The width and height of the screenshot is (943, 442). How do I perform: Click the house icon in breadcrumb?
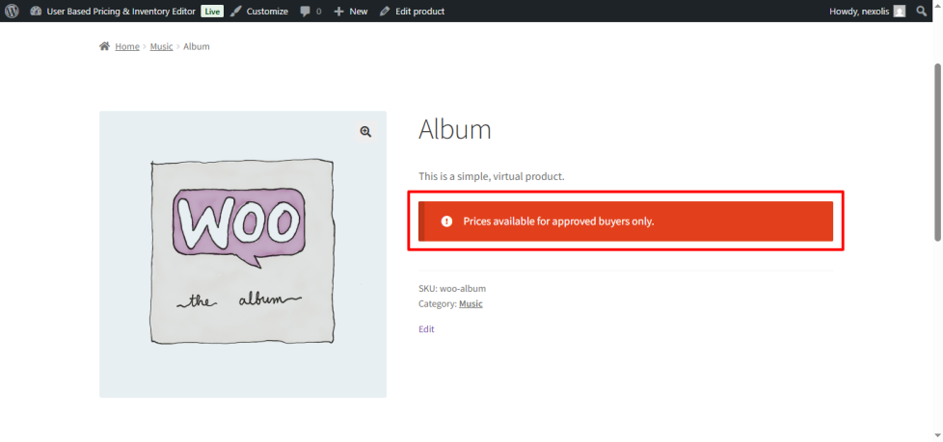pyautogui.click(x=105, y=46)
